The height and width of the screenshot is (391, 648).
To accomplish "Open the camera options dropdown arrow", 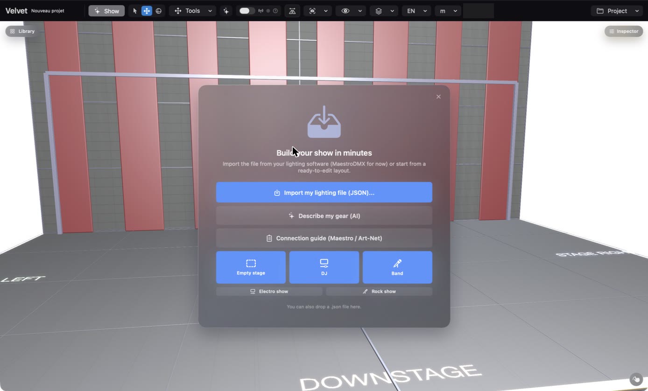I will pyautogui.click(x=326, y=11).
